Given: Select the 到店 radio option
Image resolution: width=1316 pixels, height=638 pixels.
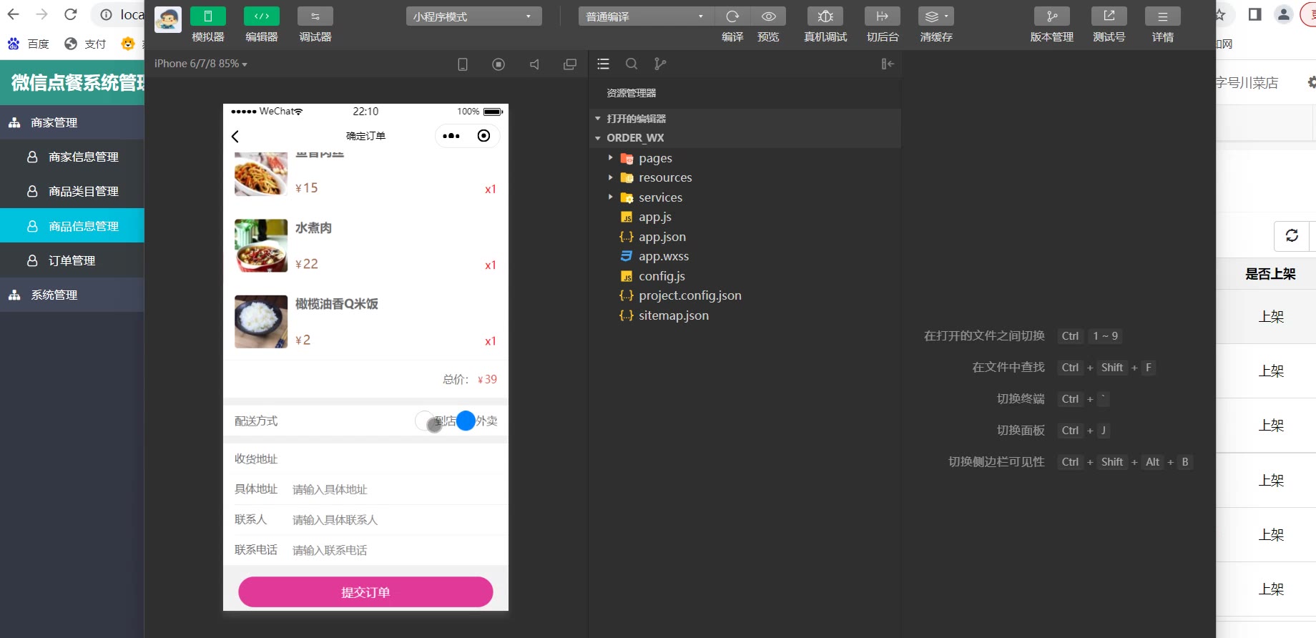Looking at the screenshot, I should coord(426,421).
